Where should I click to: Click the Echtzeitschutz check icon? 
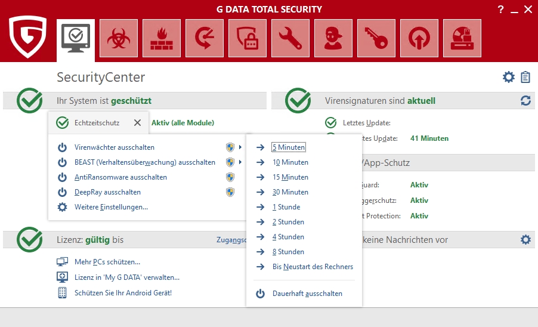point(63,122)
